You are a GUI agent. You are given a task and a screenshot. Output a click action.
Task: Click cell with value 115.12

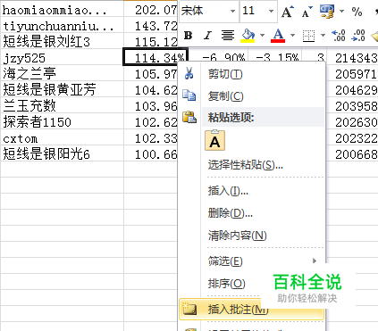tap(151, 42)
